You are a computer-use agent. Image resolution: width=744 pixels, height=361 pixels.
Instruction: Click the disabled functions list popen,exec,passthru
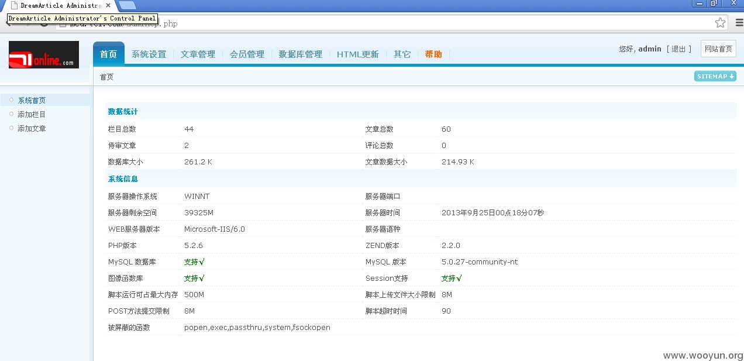[257, 327]
